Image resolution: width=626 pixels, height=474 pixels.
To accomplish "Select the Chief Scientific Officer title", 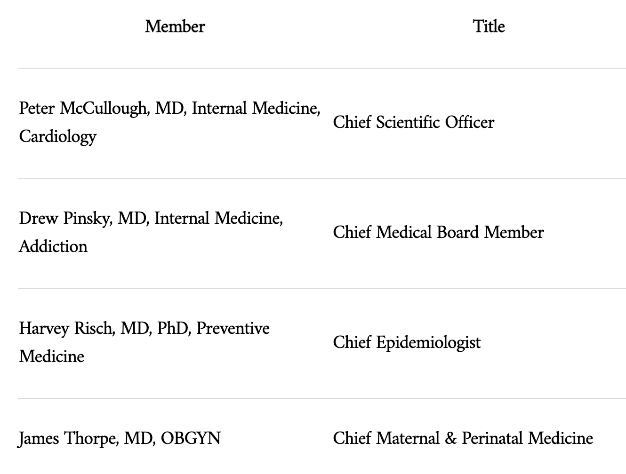I will pyautogui.click(x=414, y=122).
